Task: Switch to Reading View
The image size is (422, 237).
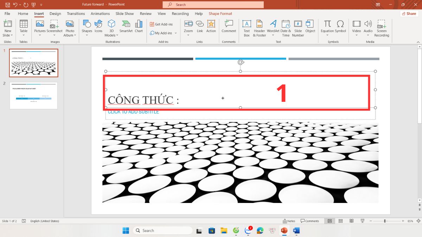Action: coord(351,221)
